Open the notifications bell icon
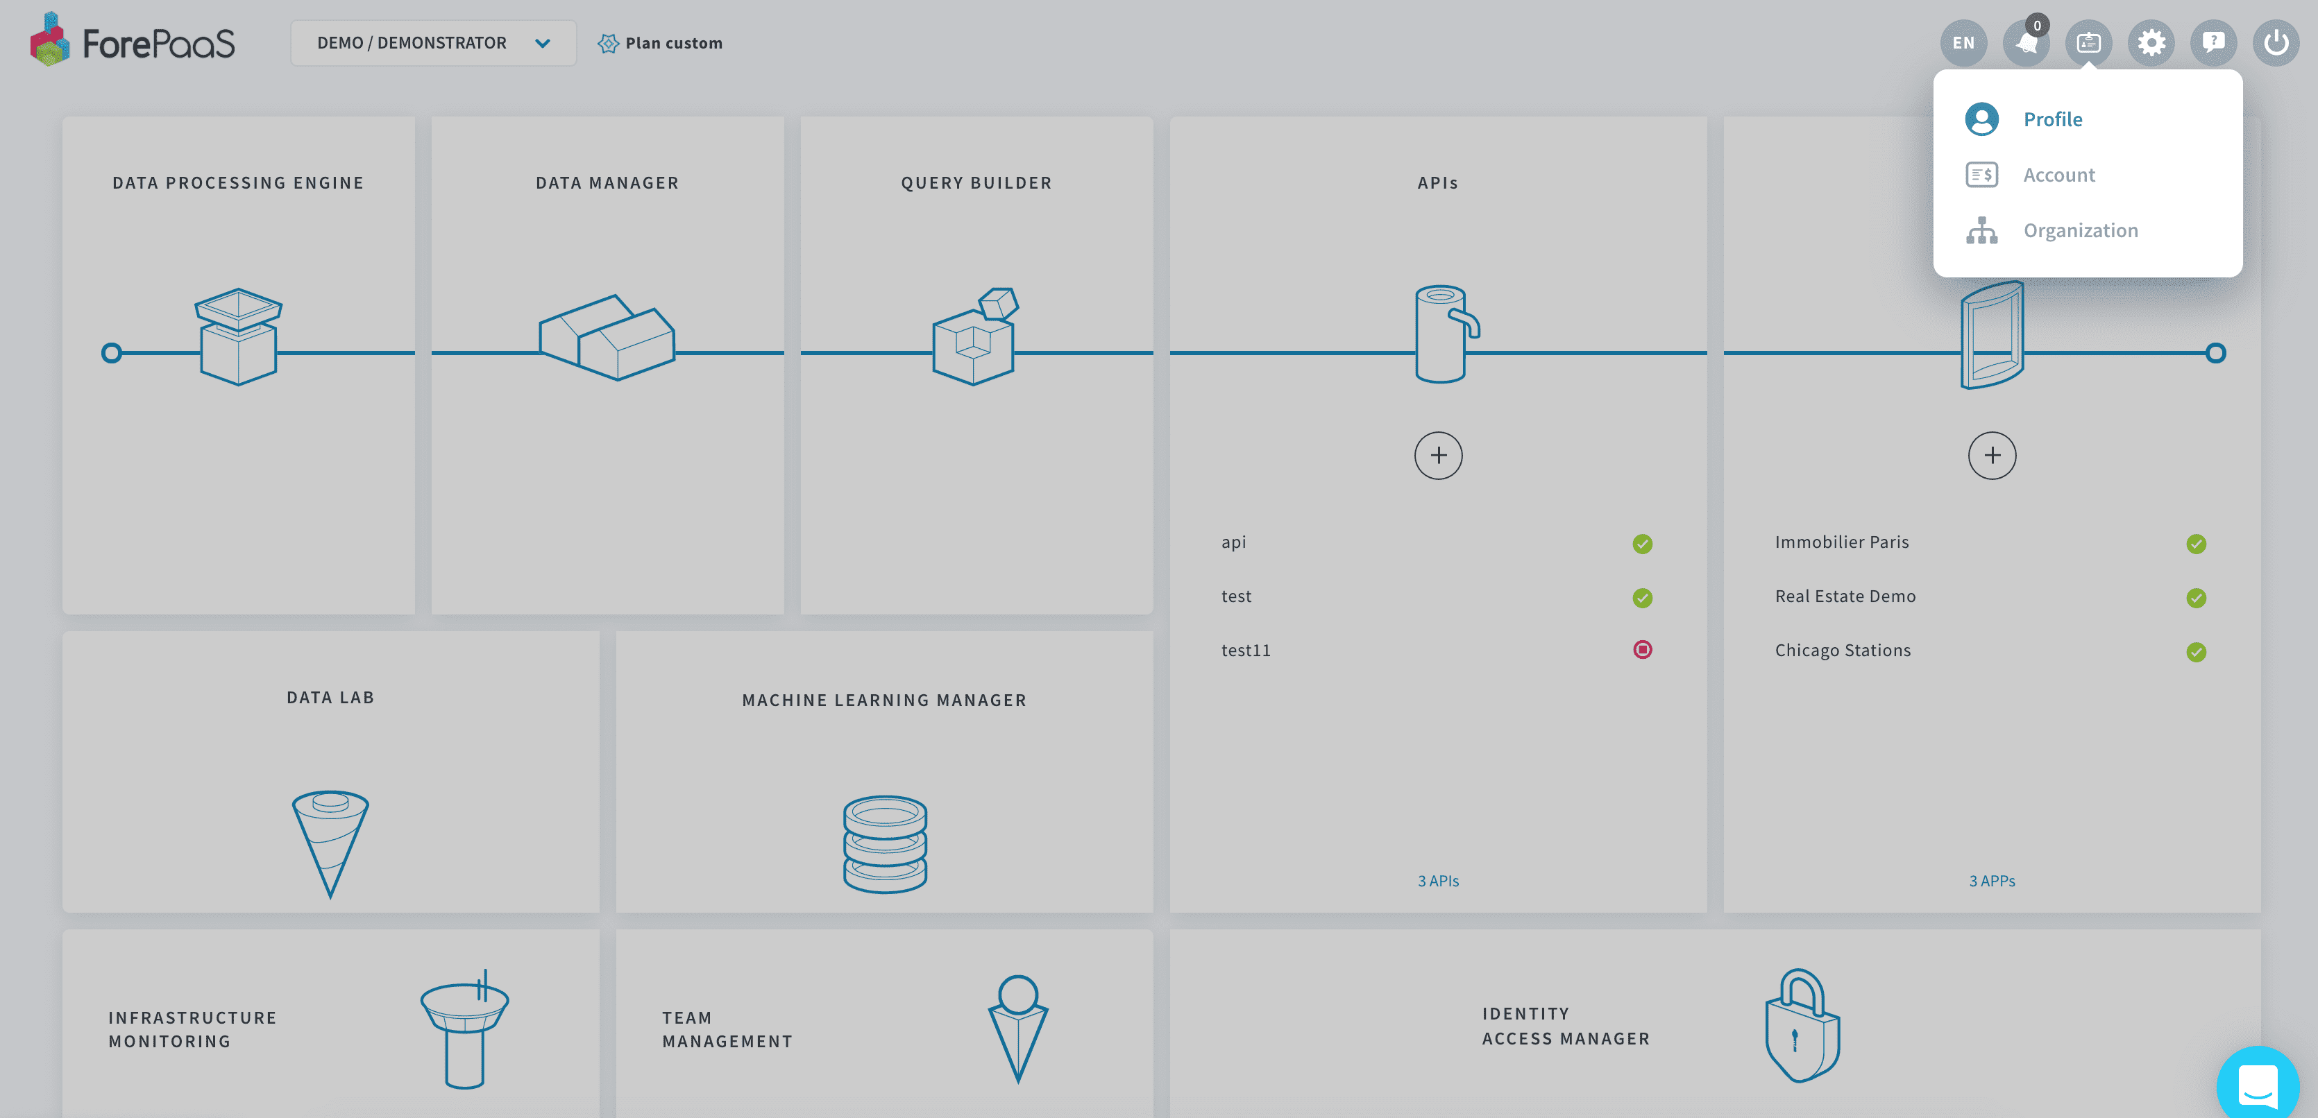 [x=2026, y=43]
